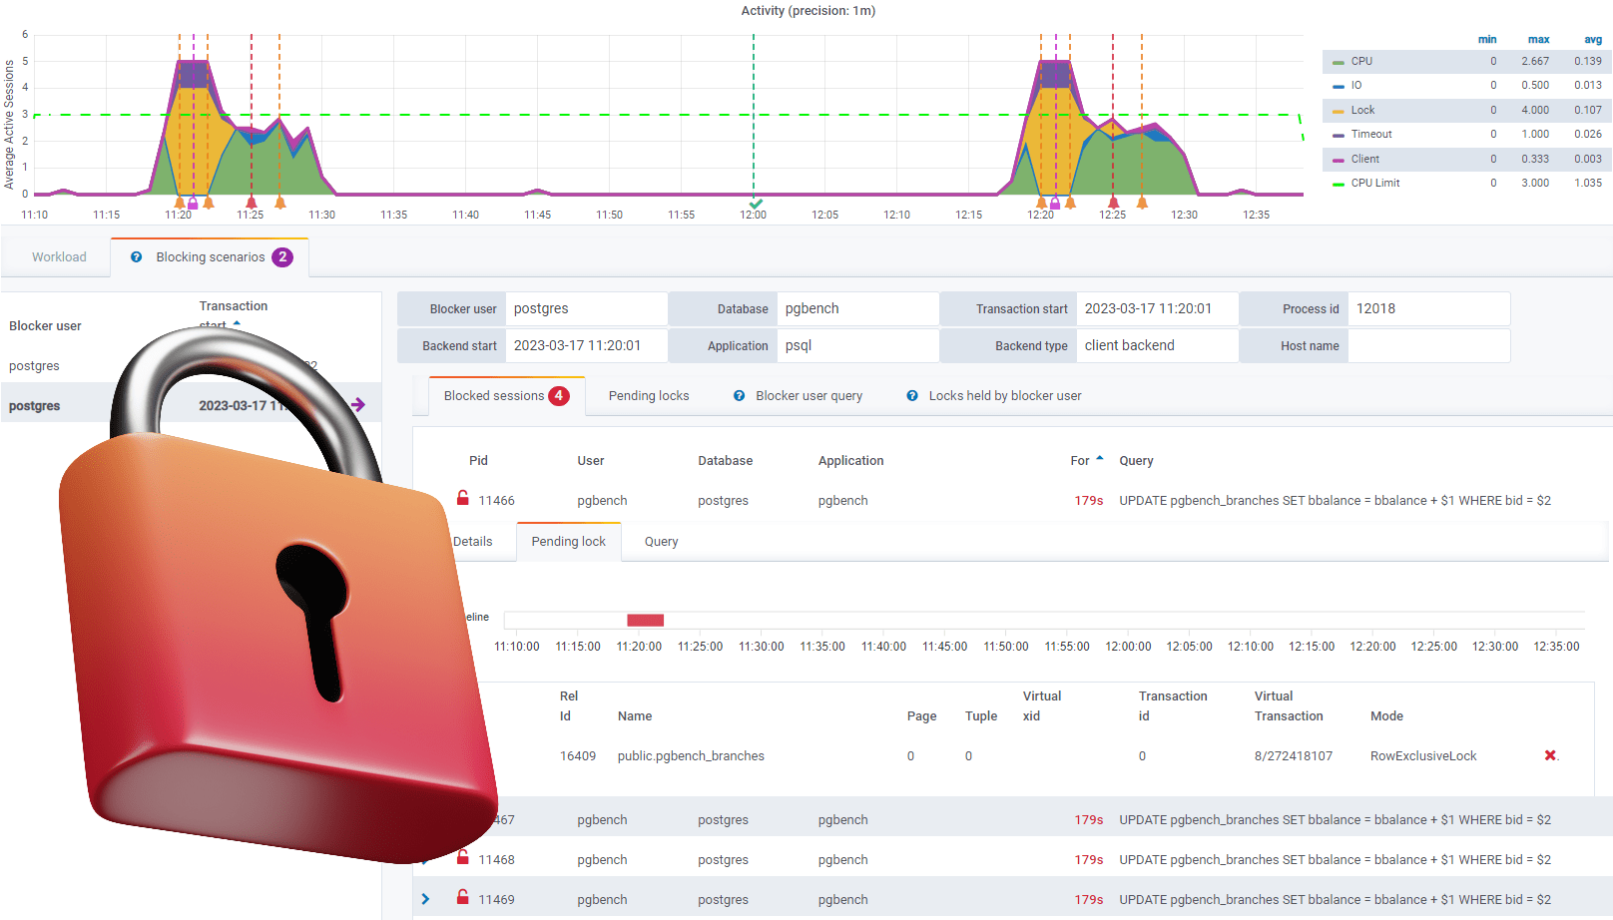Click the help icon beside Locks held by blocker user

(912, 395)
